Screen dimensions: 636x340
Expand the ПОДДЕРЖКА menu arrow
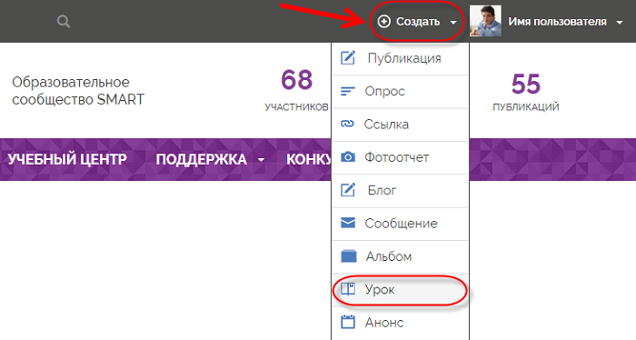click(262, 160)
